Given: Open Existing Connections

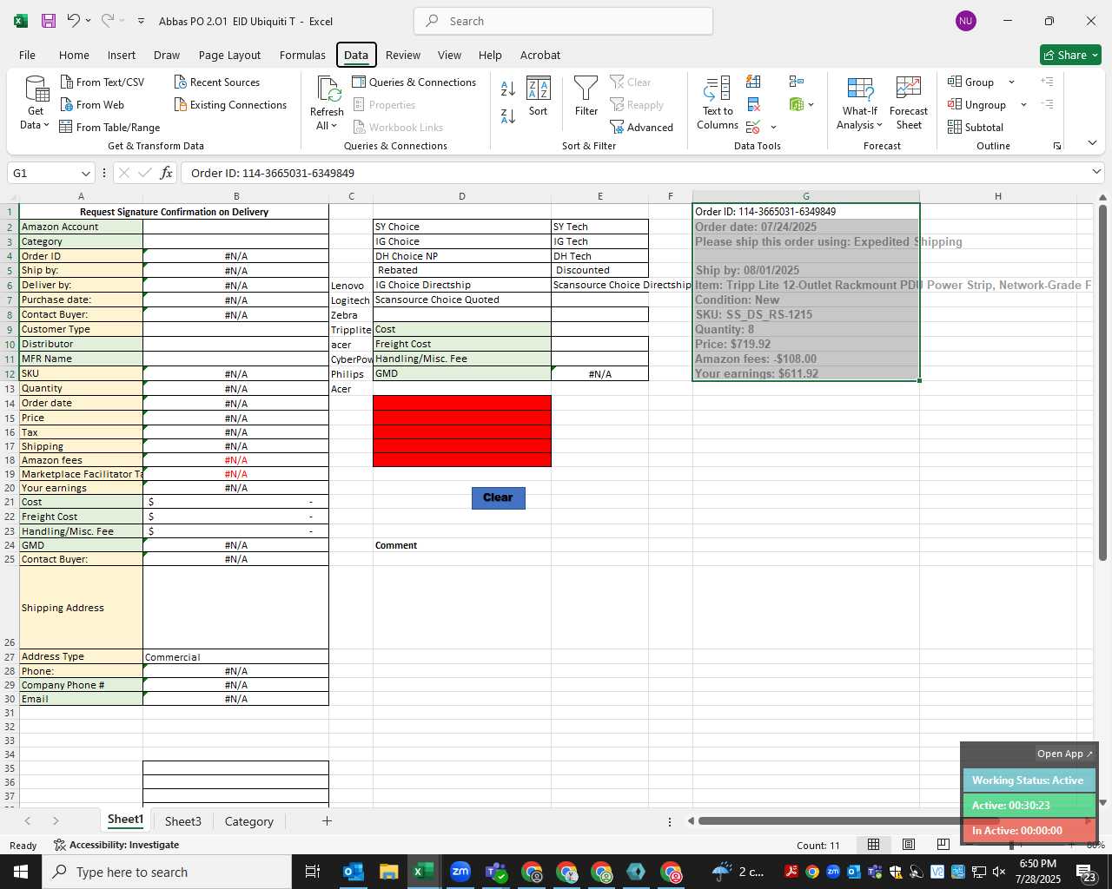Looking at the screenshot, I should [x=230, y=104].
